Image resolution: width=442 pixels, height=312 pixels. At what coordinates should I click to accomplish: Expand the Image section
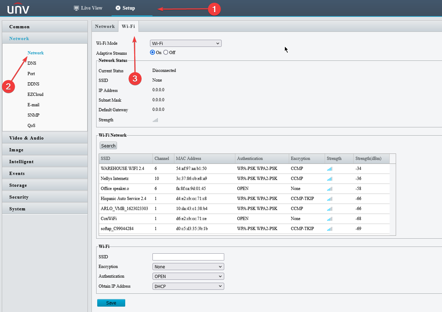(x=45, y=150)
